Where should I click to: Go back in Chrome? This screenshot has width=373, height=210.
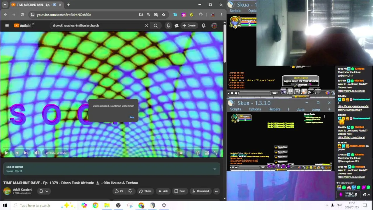[6, 15]
